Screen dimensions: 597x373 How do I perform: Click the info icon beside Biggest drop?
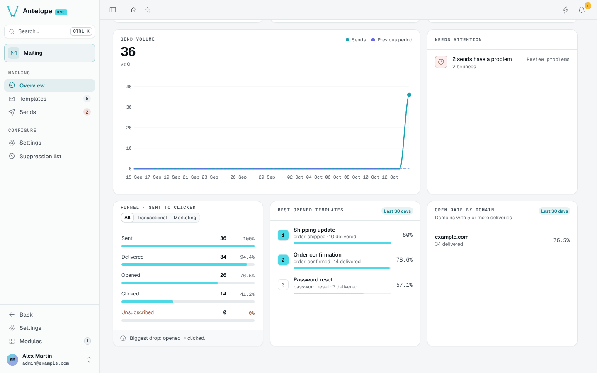pyautogui.click(x=123, y=338)
